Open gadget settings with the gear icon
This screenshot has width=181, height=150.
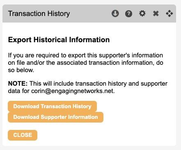pos(142,14)
